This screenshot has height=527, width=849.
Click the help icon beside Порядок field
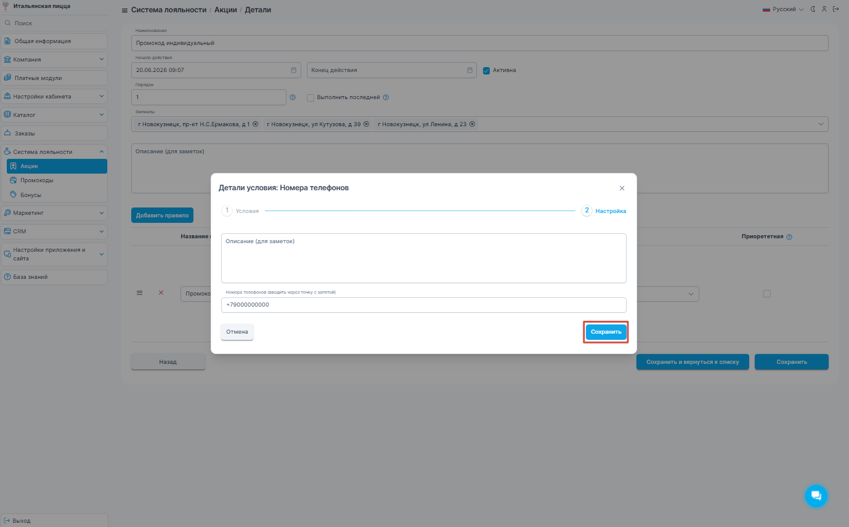(293, 97)
